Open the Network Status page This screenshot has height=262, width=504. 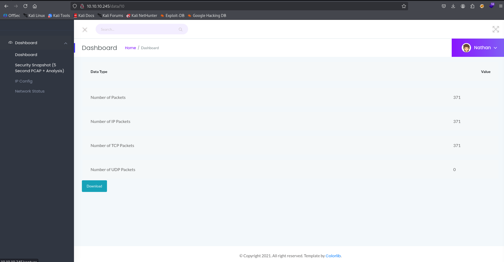click(x=30, y=91)
